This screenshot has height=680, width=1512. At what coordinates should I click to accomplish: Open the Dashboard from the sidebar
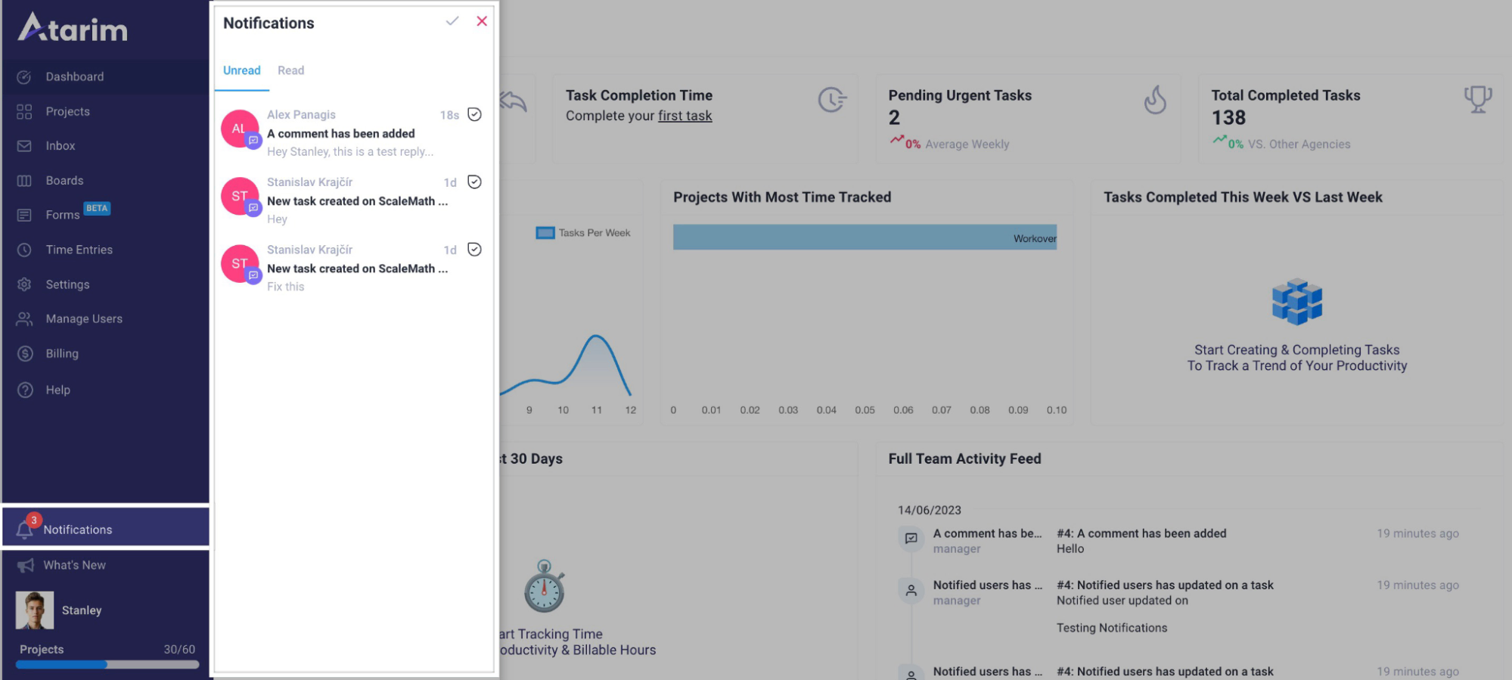(74, 76)
